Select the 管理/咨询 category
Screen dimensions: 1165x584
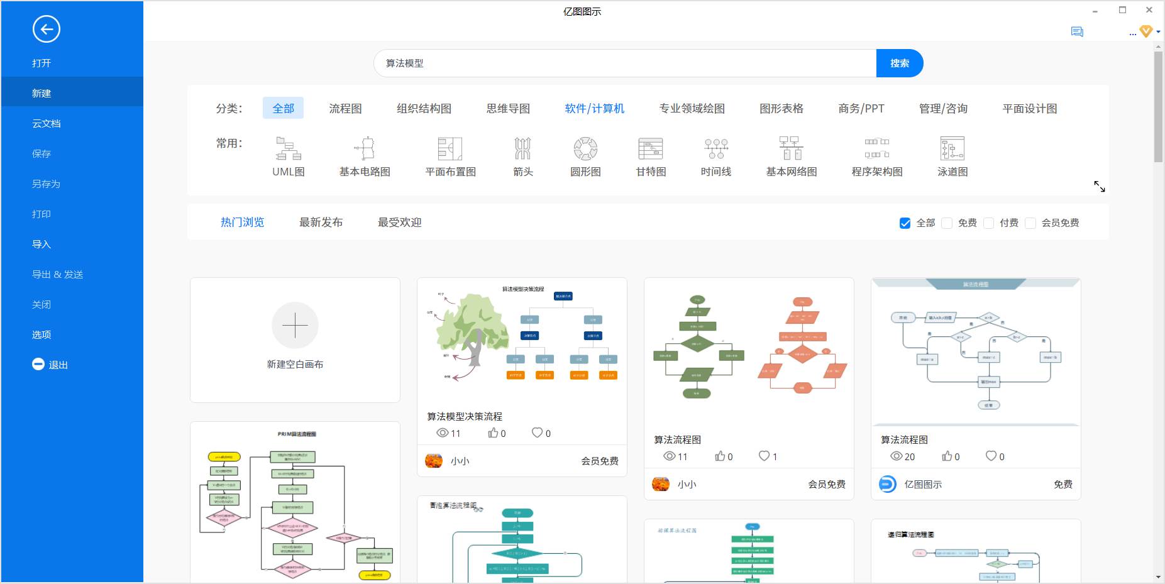click(x=943, y=108)
